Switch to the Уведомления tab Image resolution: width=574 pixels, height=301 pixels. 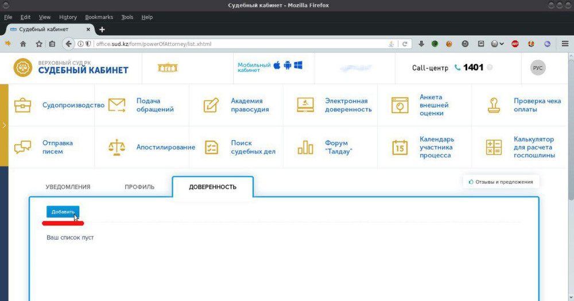[x=68, y=187]
